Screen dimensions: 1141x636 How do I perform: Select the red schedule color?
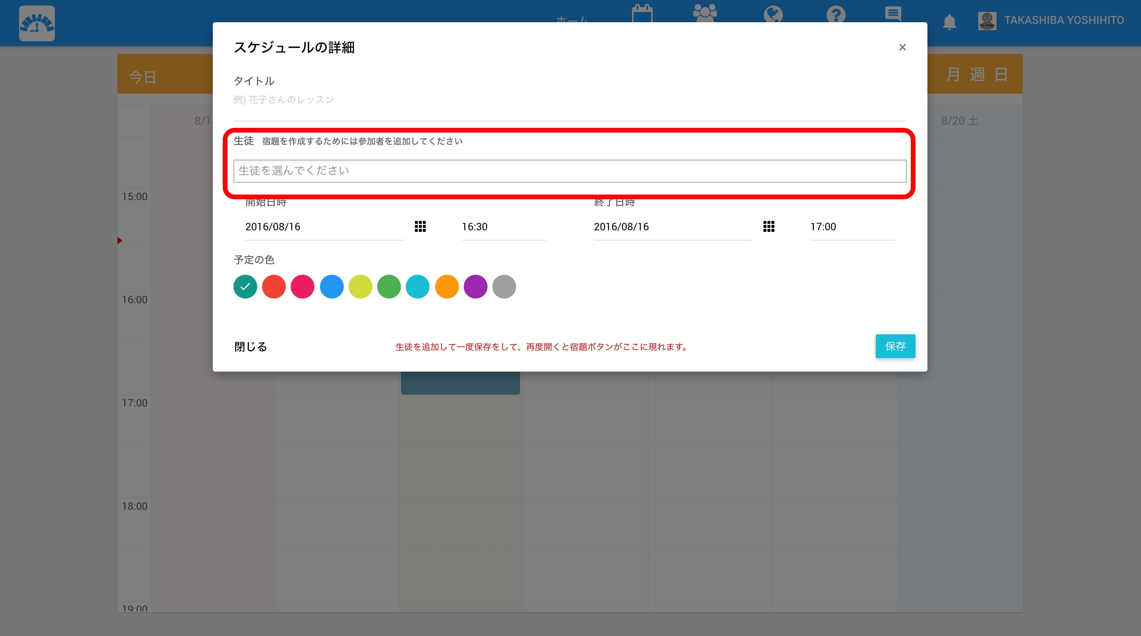[274, 287]
